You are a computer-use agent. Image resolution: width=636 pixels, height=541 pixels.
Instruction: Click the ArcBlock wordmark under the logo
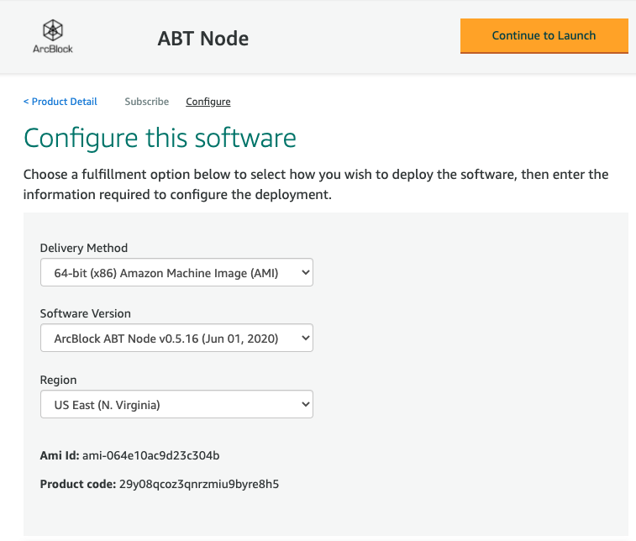(x=53, y=49)
